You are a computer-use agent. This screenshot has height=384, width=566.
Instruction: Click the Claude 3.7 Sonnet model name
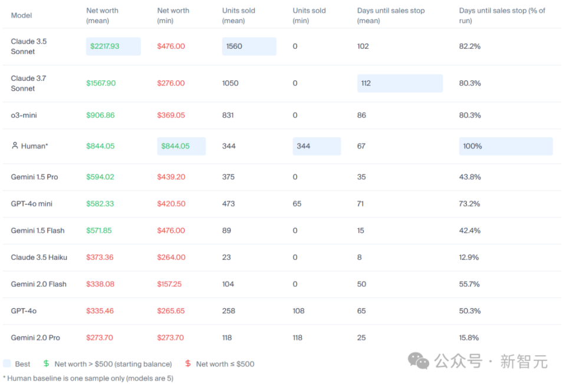coord(28,83)
